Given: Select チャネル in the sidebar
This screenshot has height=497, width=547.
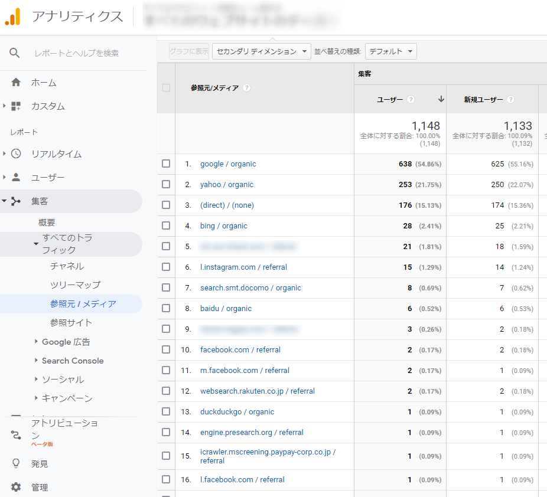Looking at the screenshot, I should 67,266.
